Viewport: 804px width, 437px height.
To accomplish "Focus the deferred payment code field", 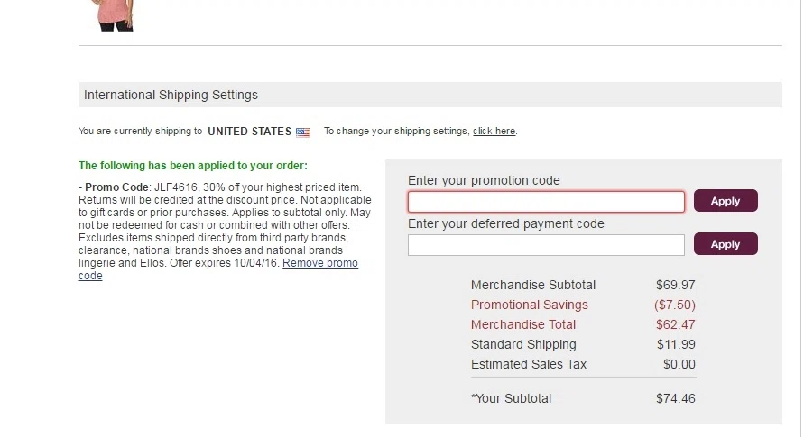I will pos(546,245).
